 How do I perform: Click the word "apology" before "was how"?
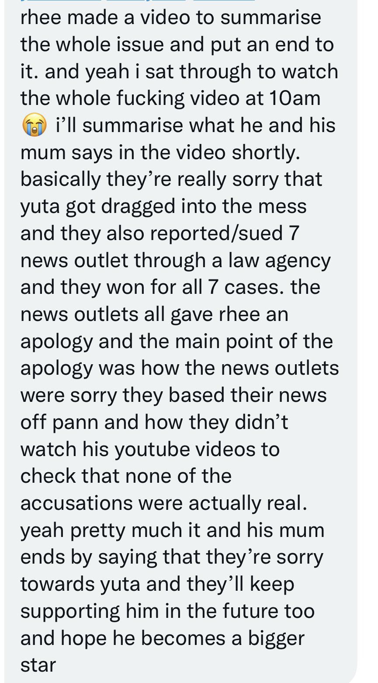tap(56, 369)
